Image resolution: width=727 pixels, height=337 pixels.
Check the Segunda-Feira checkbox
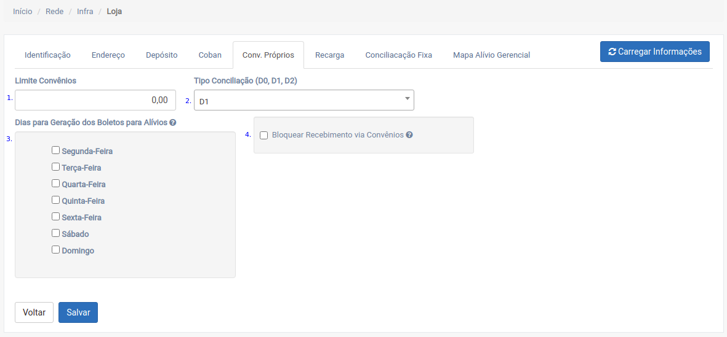[x=55, y=150]
